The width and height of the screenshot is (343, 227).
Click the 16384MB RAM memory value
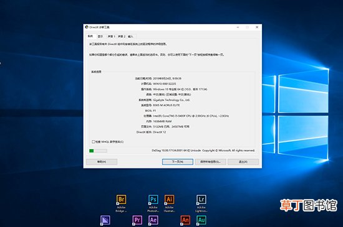pyautogui.click(x=162, y=121)
